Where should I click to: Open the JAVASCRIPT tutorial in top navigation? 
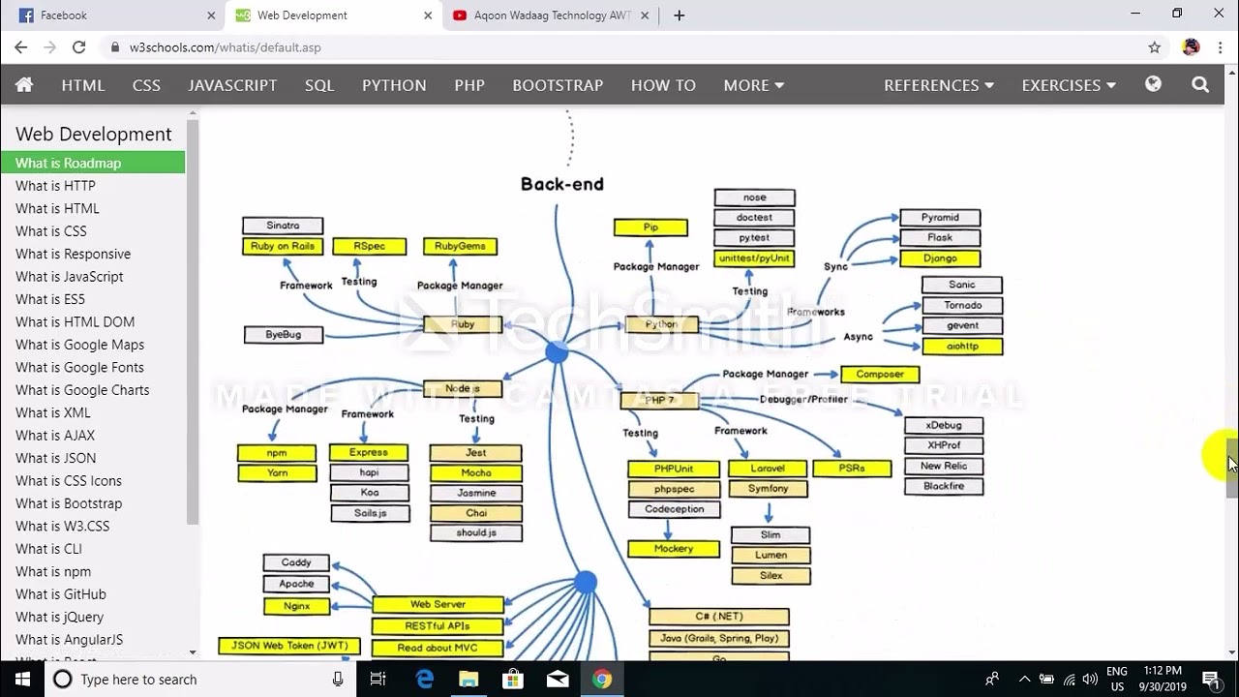coord(232,85)
